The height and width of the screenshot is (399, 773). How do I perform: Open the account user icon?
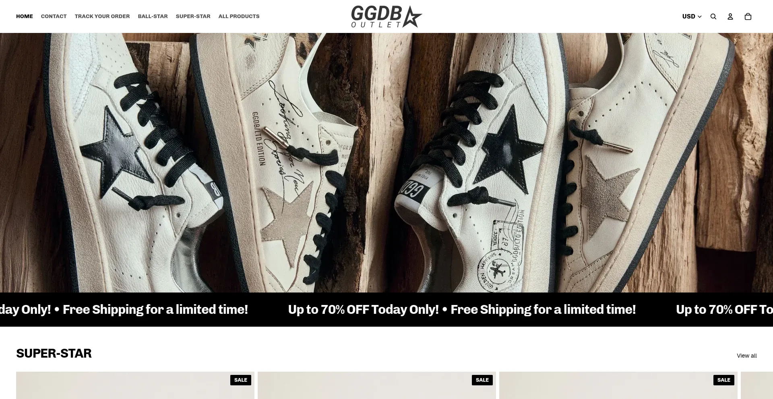tap(730, 16)
